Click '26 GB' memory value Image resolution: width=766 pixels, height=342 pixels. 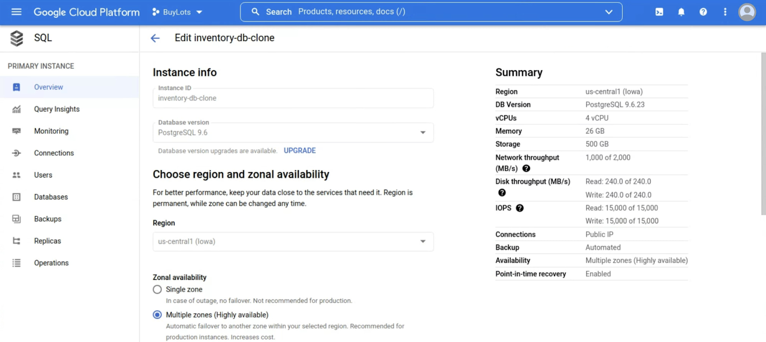click(595, 131)
